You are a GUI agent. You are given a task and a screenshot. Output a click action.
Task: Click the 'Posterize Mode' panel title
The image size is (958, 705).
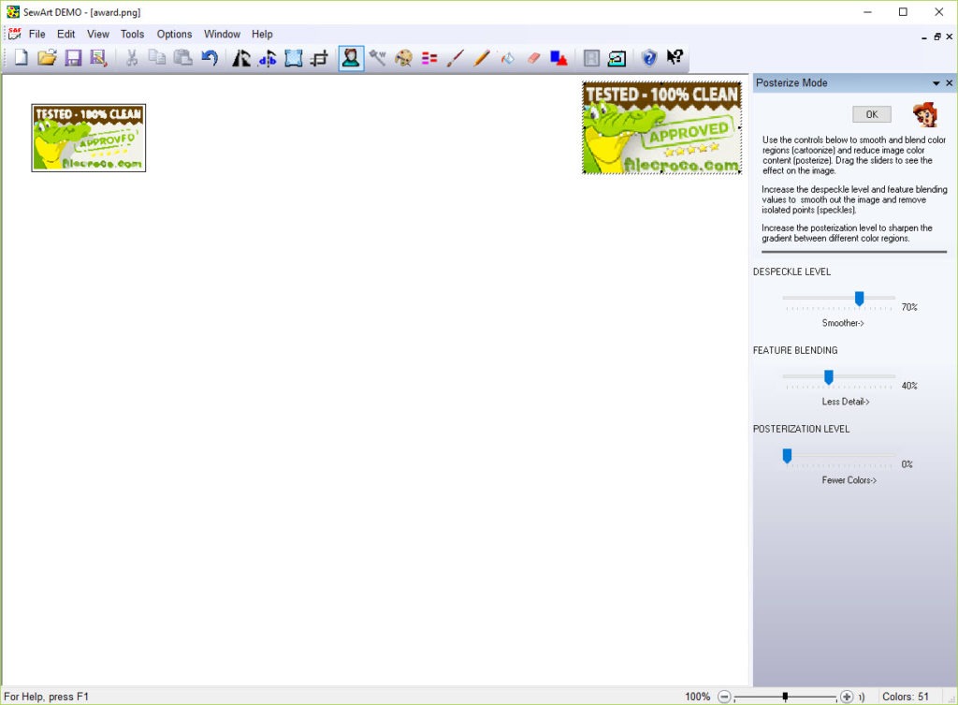(791, 83)
